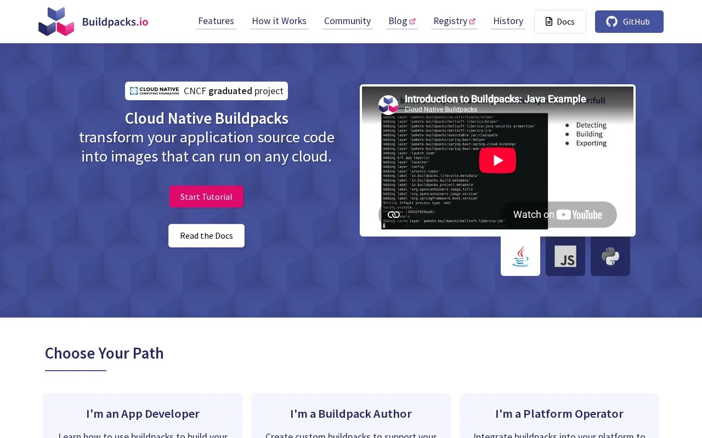Click the Start Tutorial button
This screenshot has height=438, width=702.
[x=206, y=197]
